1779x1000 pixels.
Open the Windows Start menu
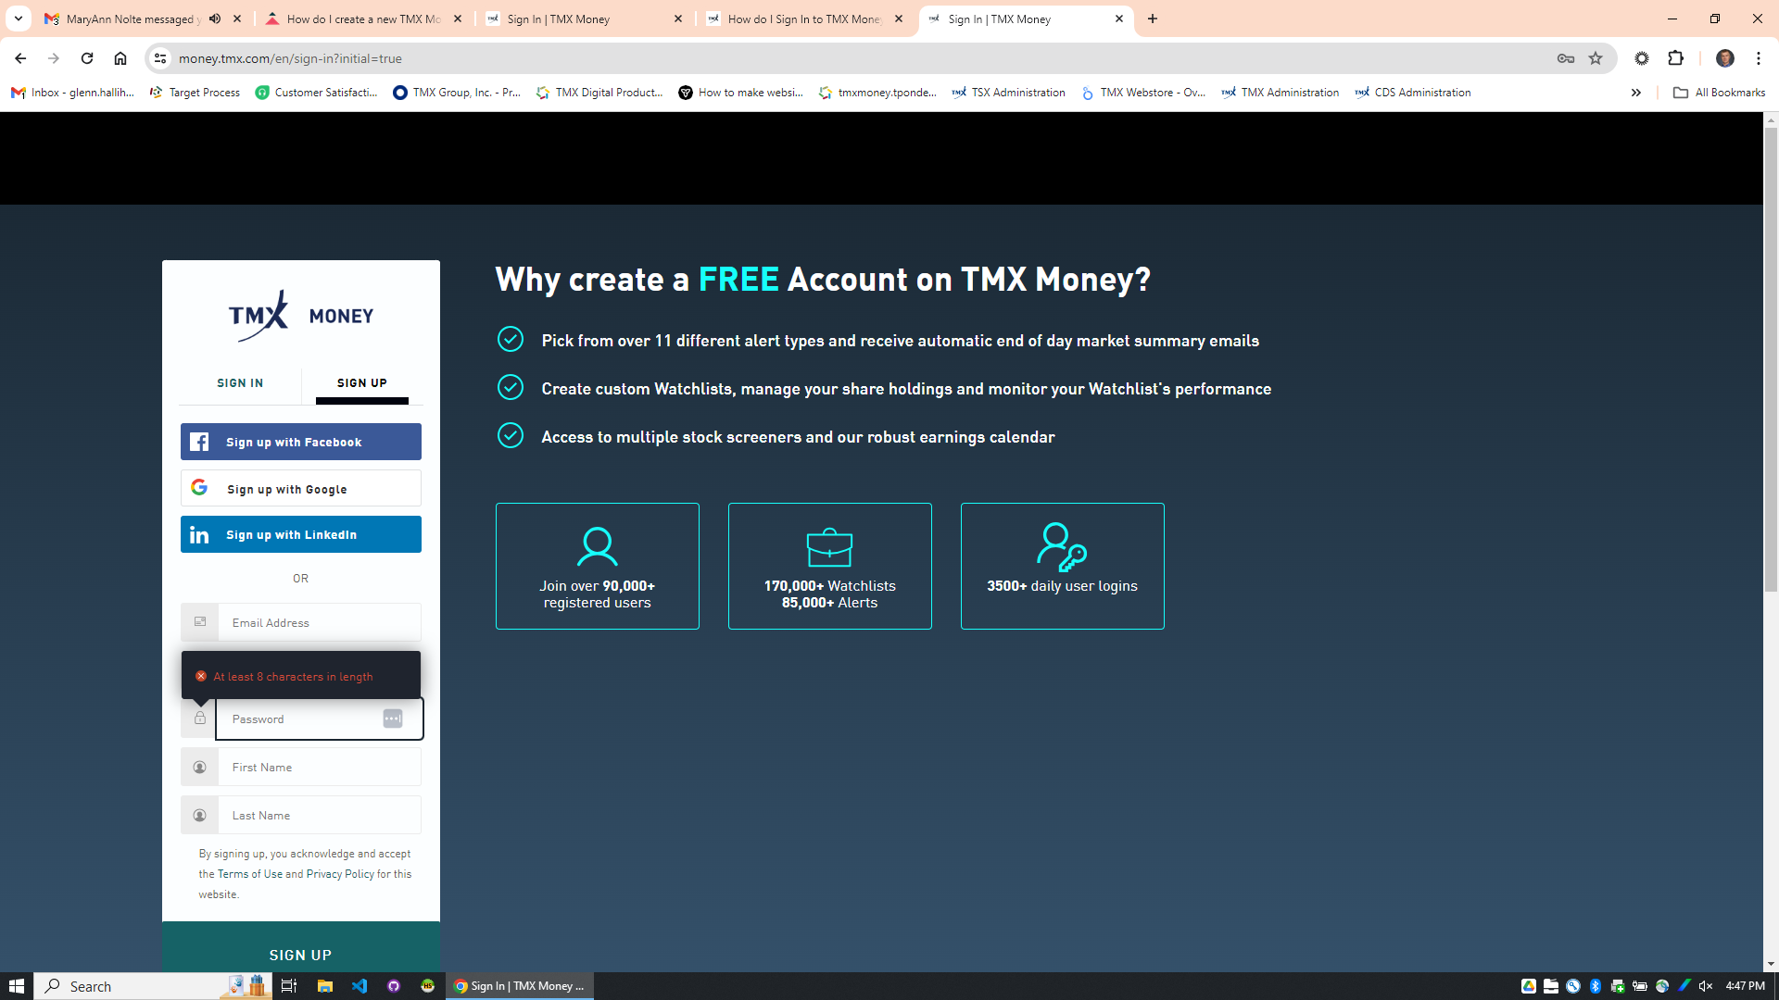coord(17,986)
